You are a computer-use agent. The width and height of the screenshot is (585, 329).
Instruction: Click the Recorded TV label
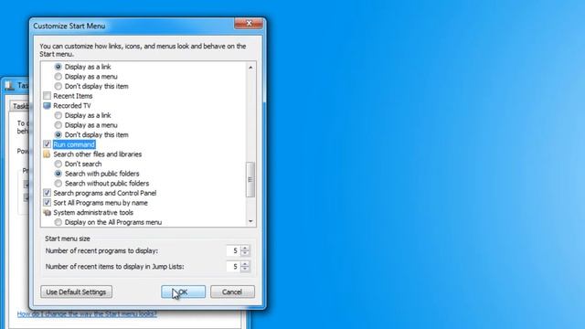(72, 106)
